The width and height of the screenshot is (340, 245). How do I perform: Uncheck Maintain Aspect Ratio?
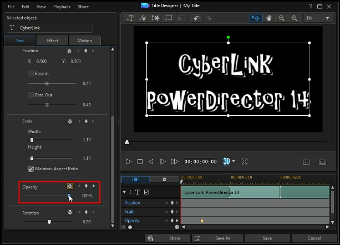click(x=31, y=169)
